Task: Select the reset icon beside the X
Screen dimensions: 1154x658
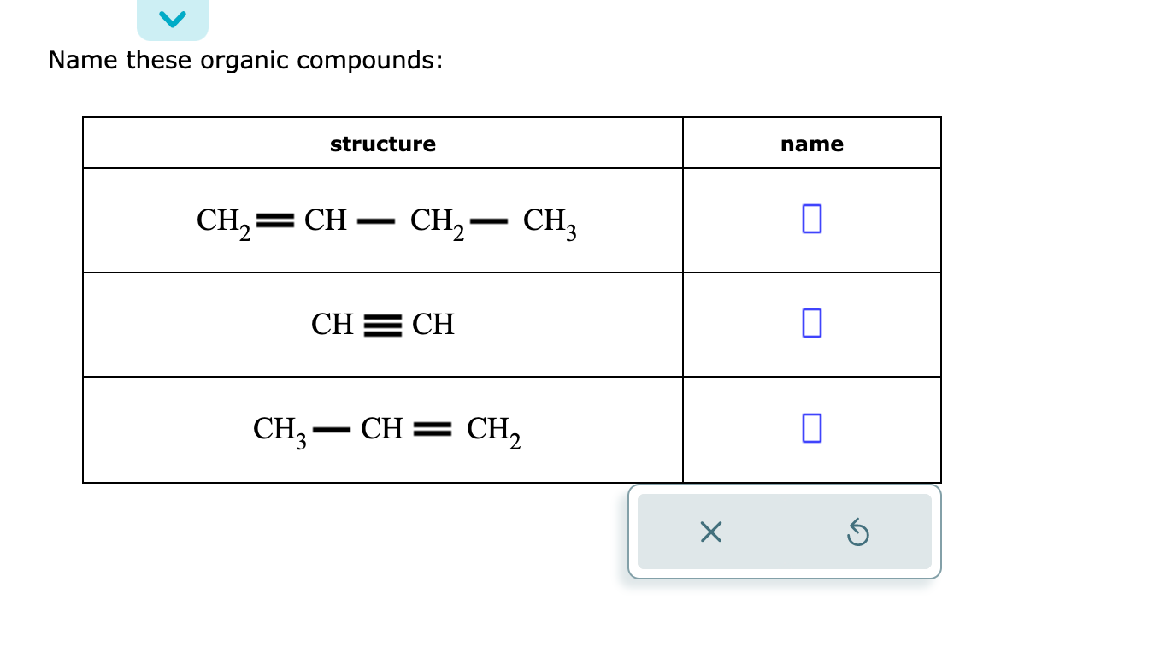Action: [859, 532]
